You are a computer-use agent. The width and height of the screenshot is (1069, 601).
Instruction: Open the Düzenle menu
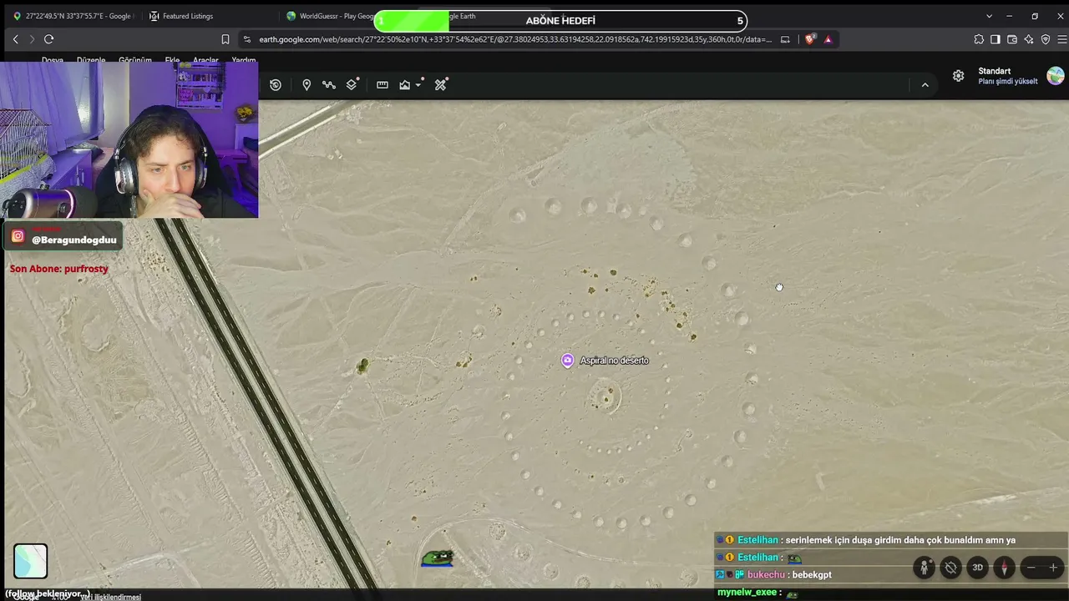pos(91,61)
